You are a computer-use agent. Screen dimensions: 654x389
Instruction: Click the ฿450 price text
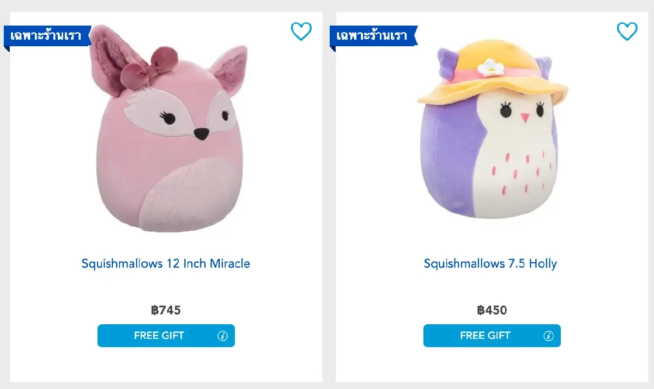[492, 310]
